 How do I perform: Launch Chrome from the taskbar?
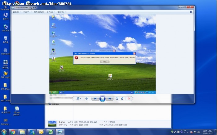(13, 132)
